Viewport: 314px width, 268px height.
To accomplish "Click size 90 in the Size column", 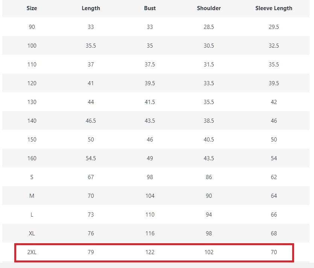I will tap(32, 27).
